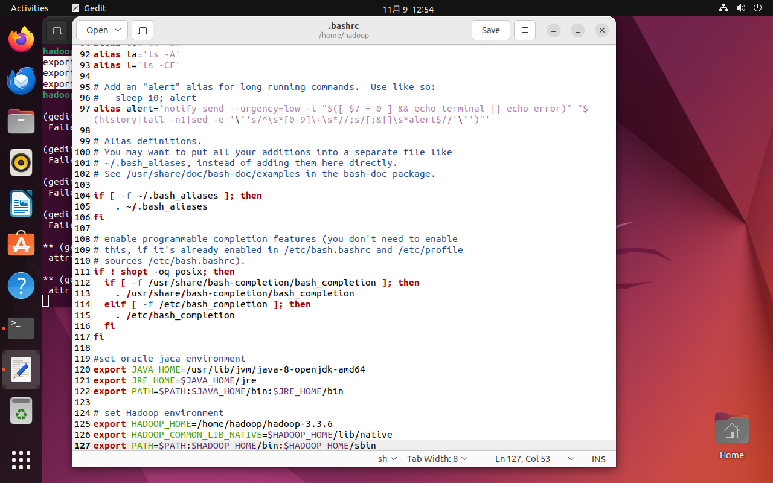Click the '#set oracle jaca environment' comment
This screenshot has width=773, height=483.
tap(170, 359)
